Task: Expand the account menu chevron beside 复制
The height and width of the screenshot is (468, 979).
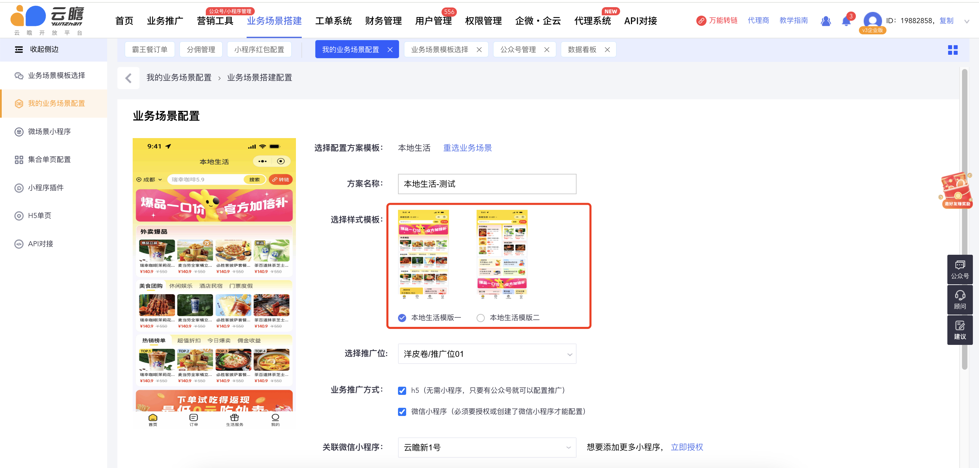Action: pyautogui.click(x=966, y=21)
